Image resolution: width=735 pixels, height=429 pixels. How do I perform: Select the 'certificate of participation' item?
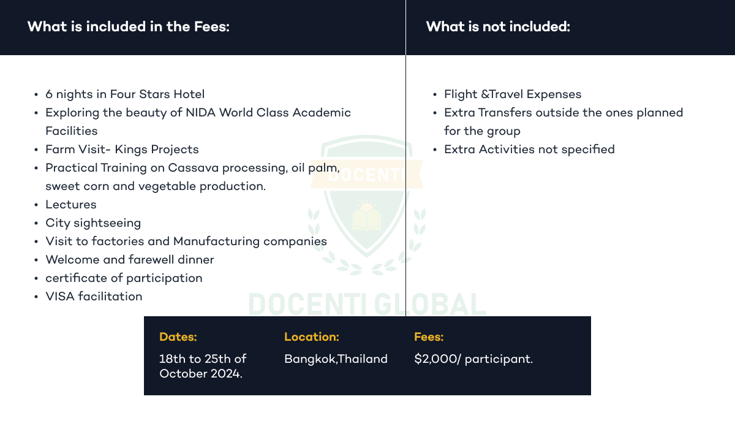(124, 278)
